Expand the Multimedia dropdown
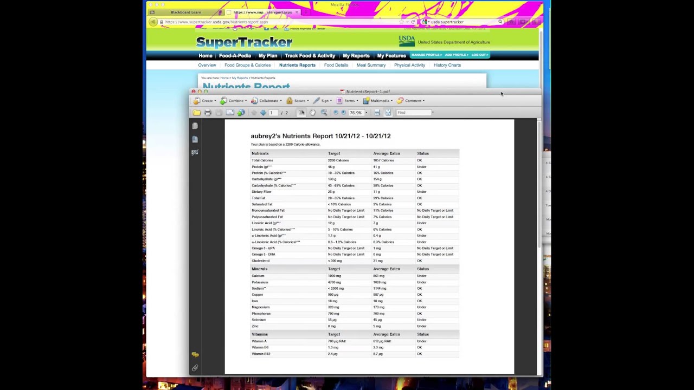The width and height of the screenshot is (694, 390). (x=378, y=101)
